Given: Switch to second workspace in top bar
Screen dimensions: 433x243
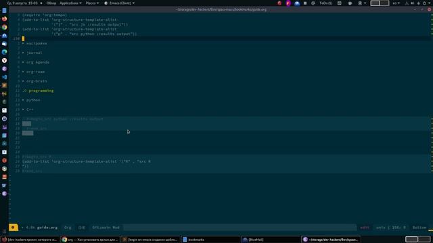Looking at the screenshot, I should (384, 3).
